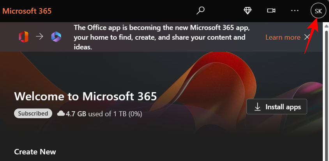Click the Create New section heading
This screenshot has height=161, width=329.
(35, 152)
